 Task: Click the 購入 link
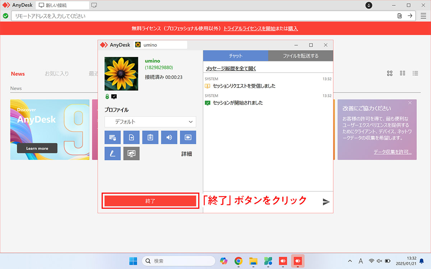tap(293, 29)
